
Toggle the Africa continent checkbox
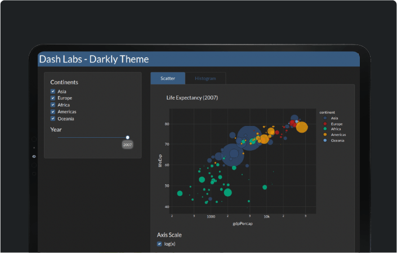pos(53,105)
